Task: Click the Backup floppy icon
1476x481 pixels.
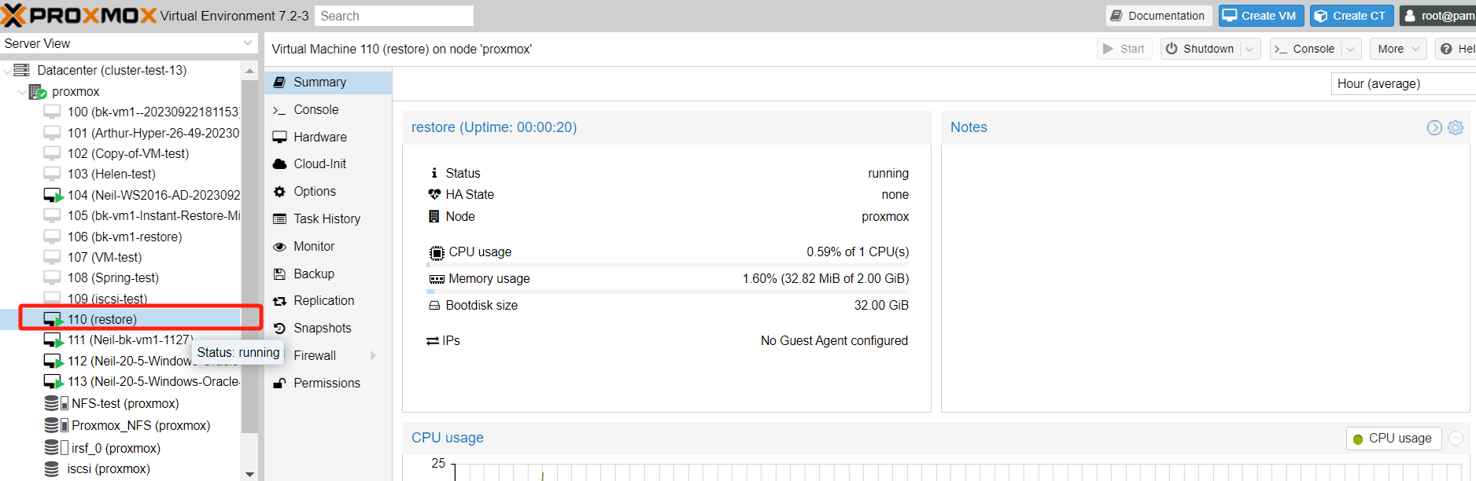Action: (279, 274)
